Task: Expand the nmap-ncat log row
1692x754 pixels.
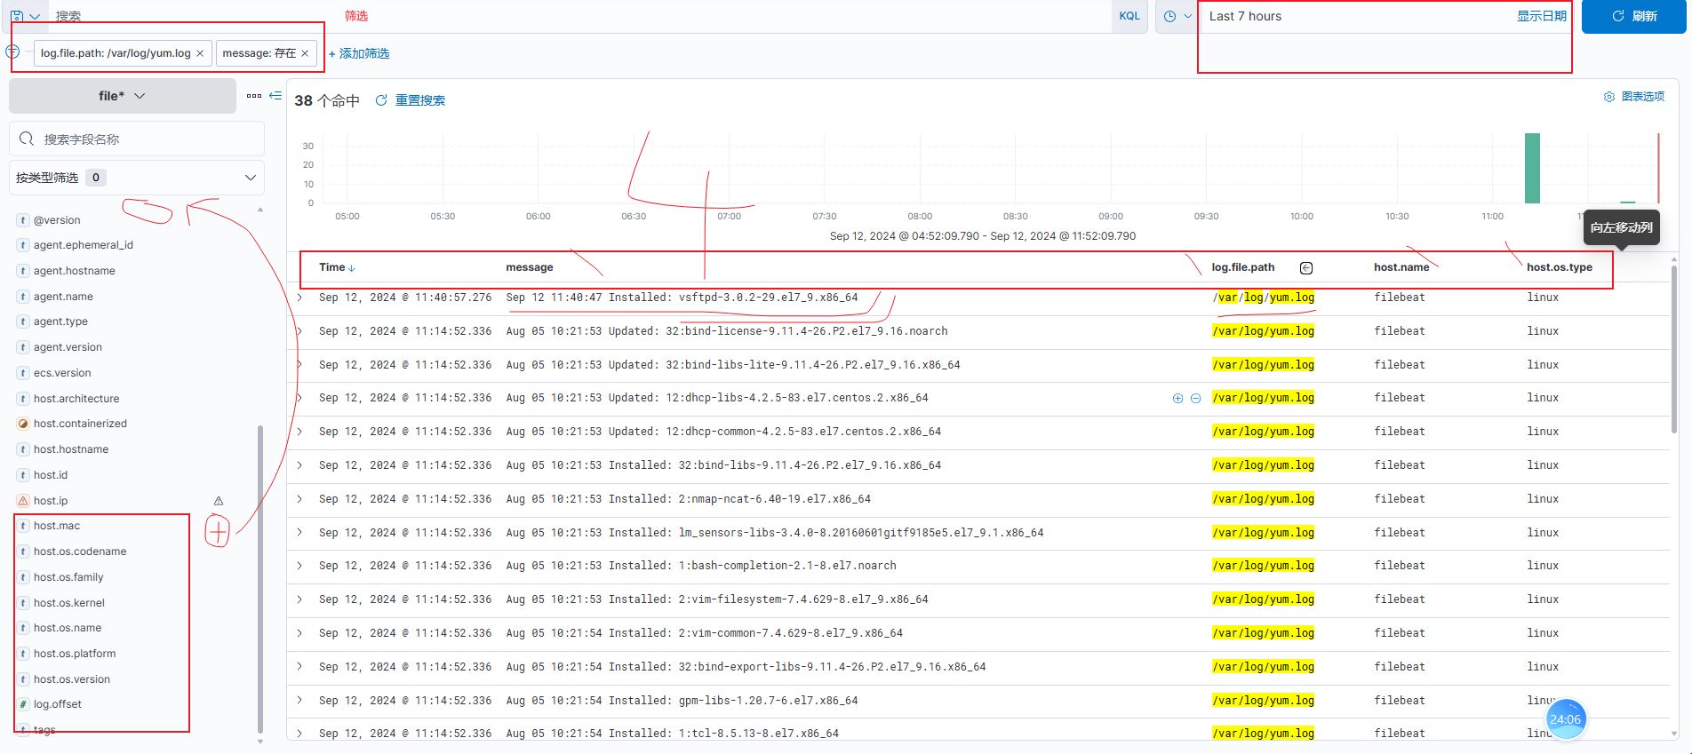Action: 299,499
